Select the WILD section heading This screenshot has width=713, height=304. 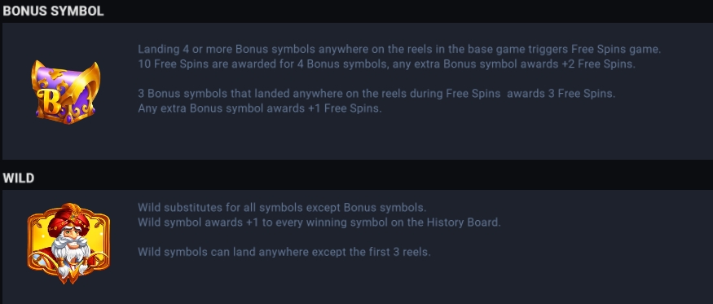pos(19,178)
